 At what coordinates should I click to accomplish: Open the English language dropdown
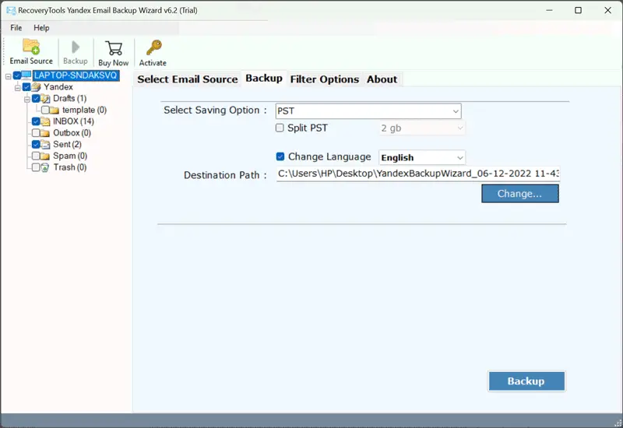[x=421, y=157]
